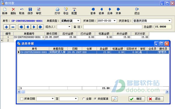Jump to last document with 末单
The height and width of the screenshot is (109, 175).
tap(118, 11)
